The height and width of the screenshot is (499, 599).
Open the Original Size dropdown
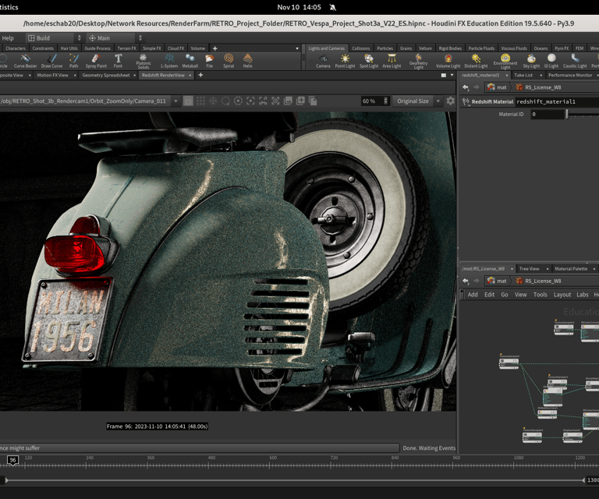pos(416,101)
